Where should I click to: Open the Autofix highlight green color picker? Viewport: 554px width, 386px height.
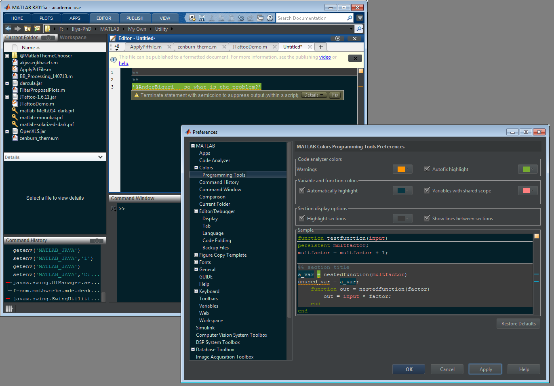click(x=528, y=169)
